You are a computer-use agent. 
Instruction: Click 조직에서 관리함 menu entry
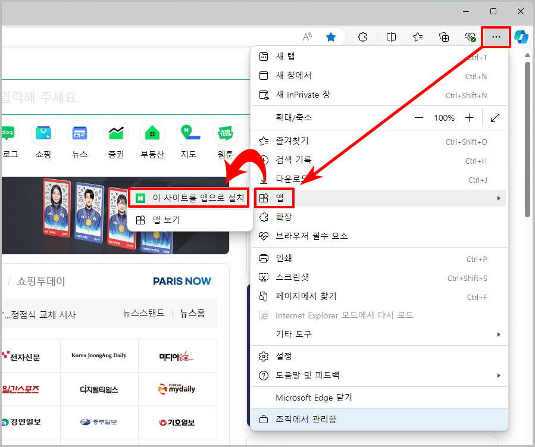(x=378, y=420)
